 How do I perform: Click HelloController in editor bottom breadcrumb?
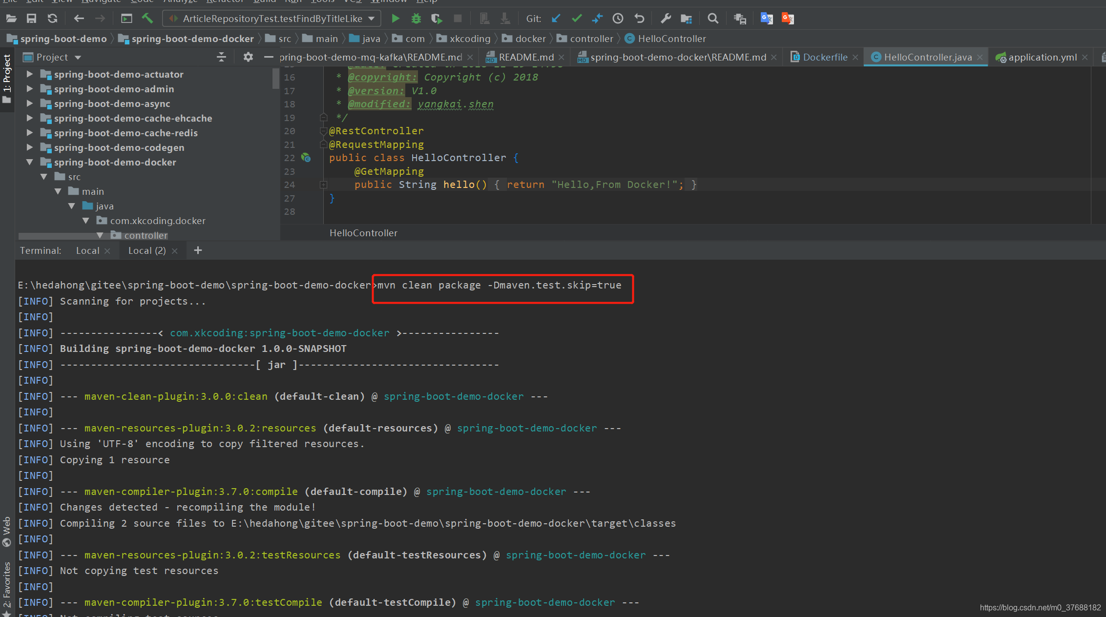coord(363,233)
